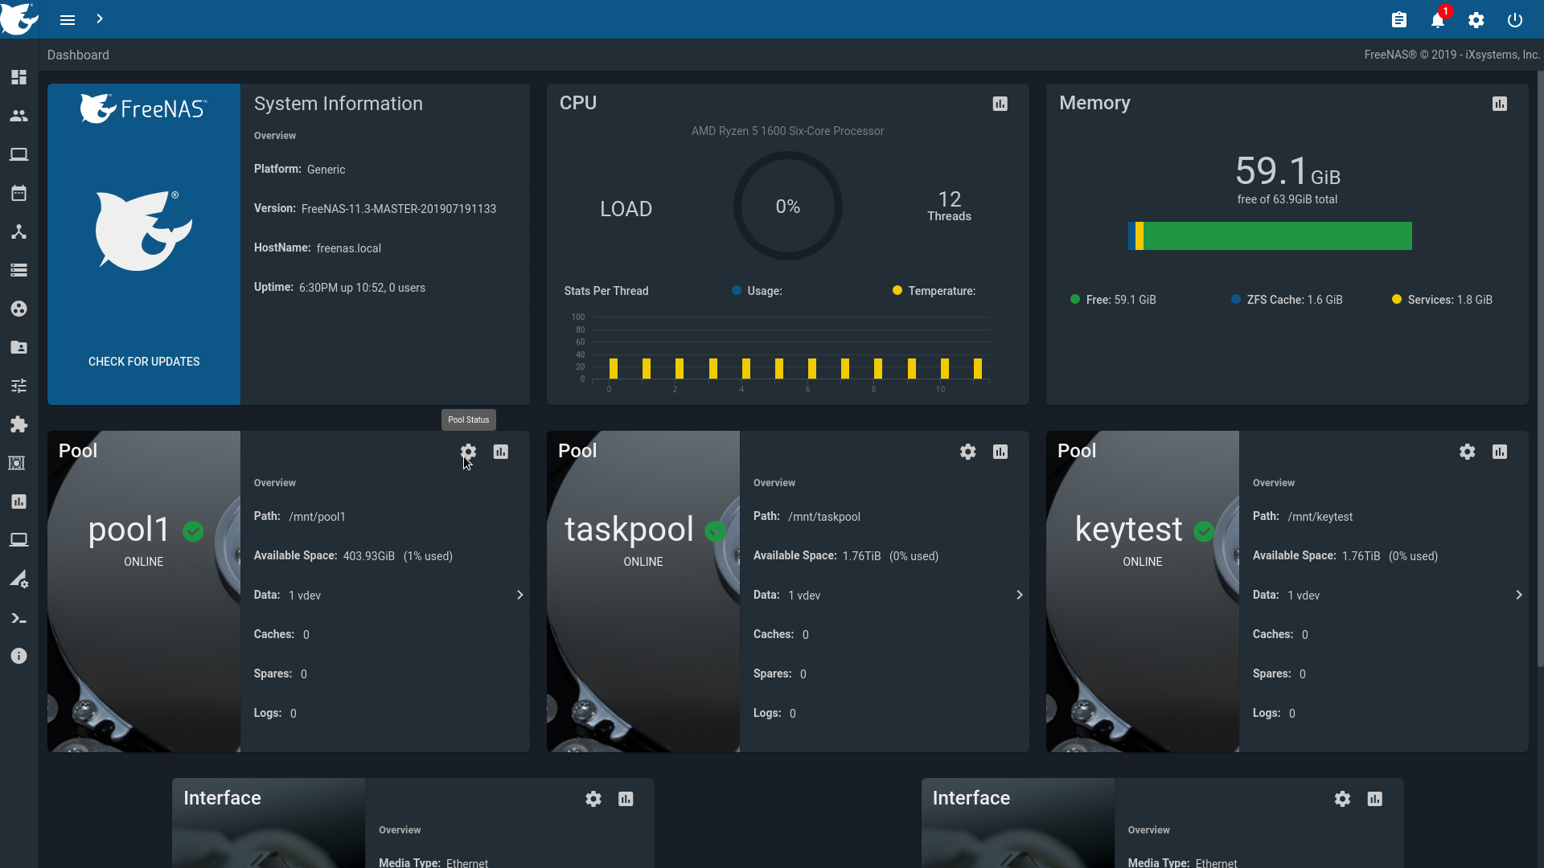Click the hostname freenas.local
Screen dimensions: 1544x868
pos(349,248)
